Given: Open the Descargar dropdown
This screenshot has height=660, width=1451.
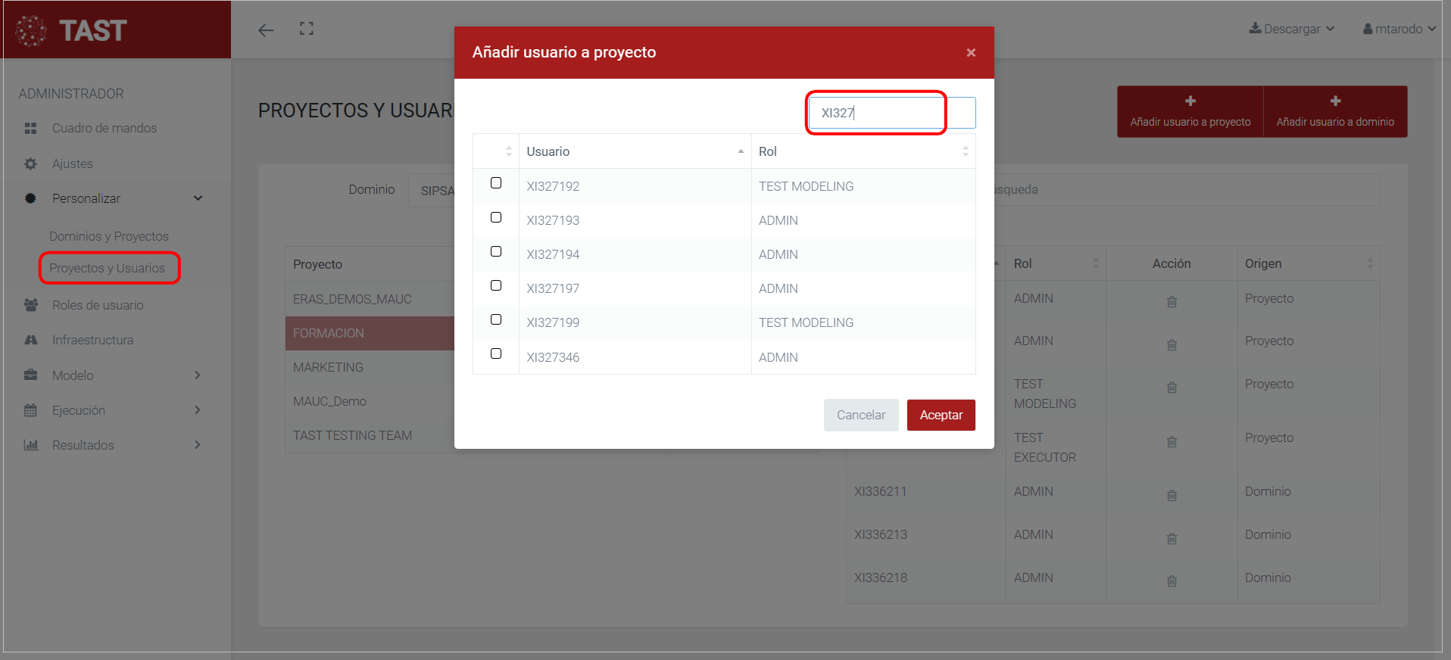Looking at the screenshot, I should click(x=1291, y=29).
